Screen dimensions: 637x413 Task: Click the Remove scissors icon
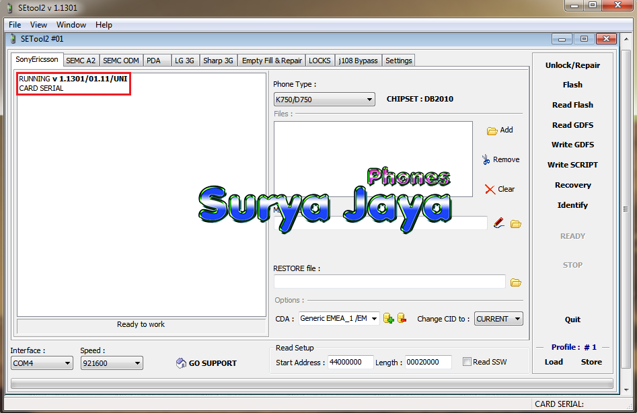pyautogui.click(x=486, y=159)
